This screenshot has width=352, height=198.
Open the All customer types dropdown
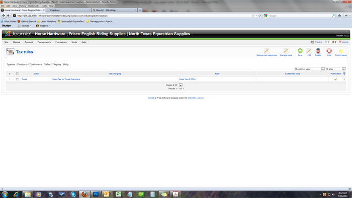coord(309,69)
